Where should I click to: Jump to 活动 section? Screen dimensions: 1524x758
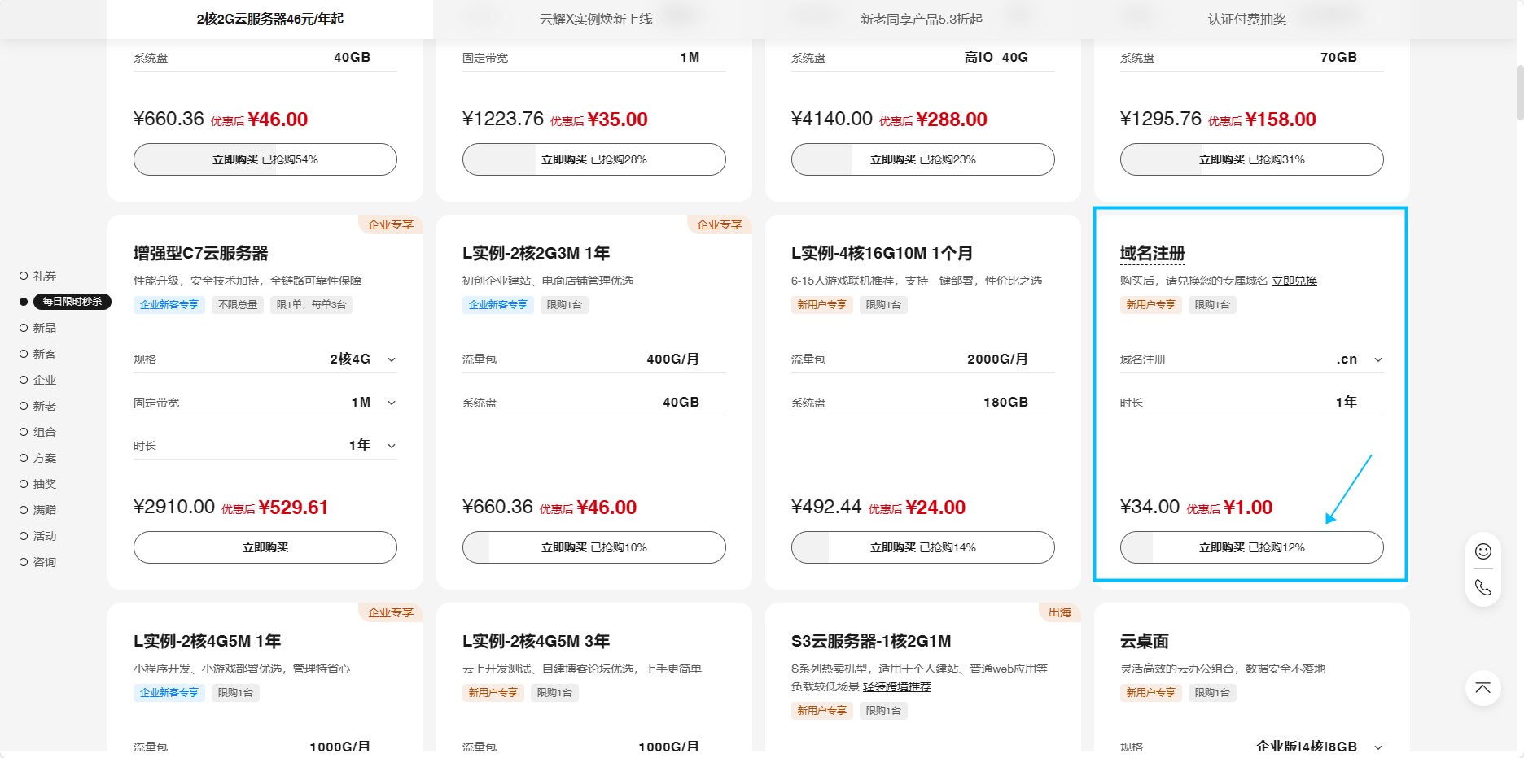[x=38, y=536]
